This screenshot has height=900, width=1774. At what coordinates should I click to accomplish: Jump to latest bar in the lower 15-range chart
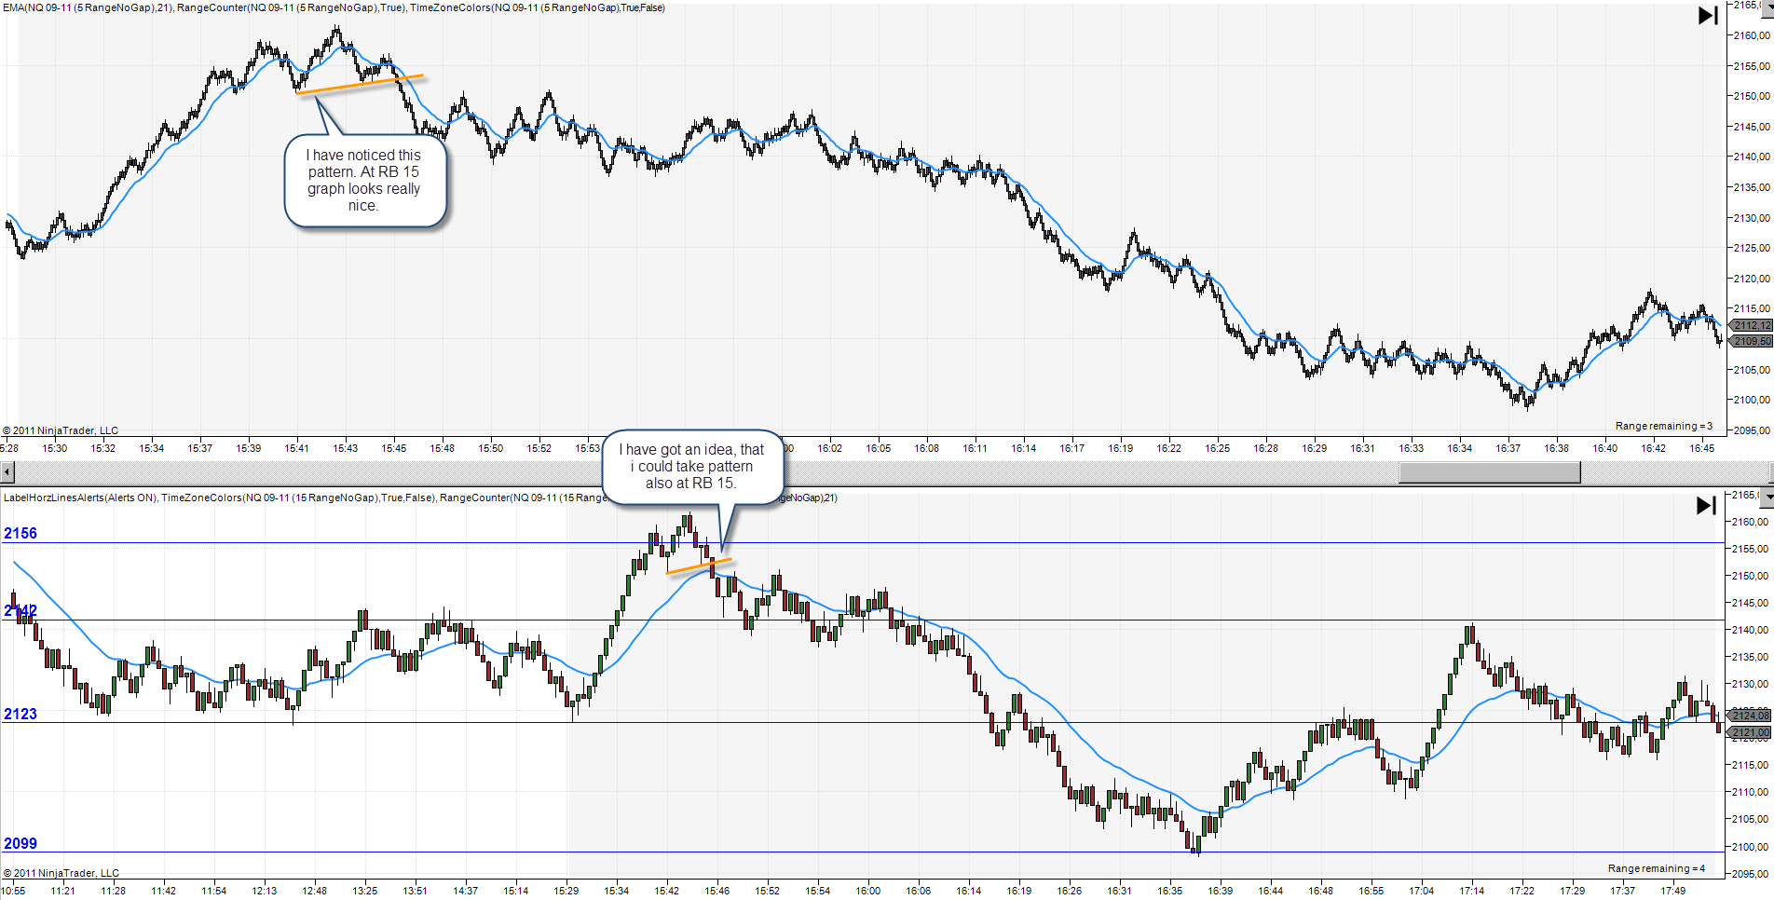click(1706, 505)
